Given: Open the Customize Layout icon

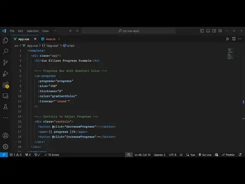Looking at the screenshot, I should pos(220,31).
